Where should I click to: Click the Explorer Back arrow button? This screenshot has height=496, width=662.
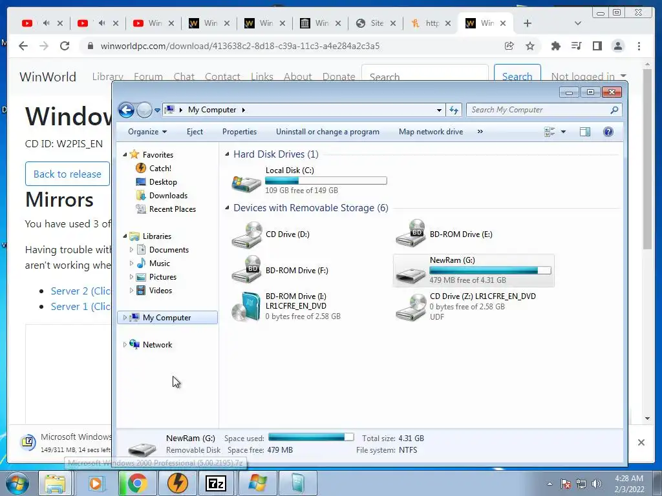coord(126,110)
